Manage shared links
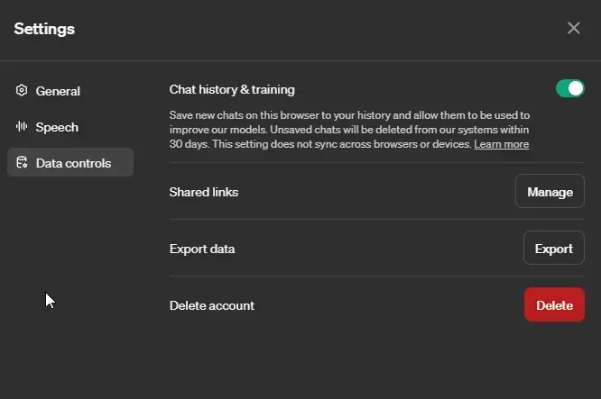 click(x=550, y=192)
